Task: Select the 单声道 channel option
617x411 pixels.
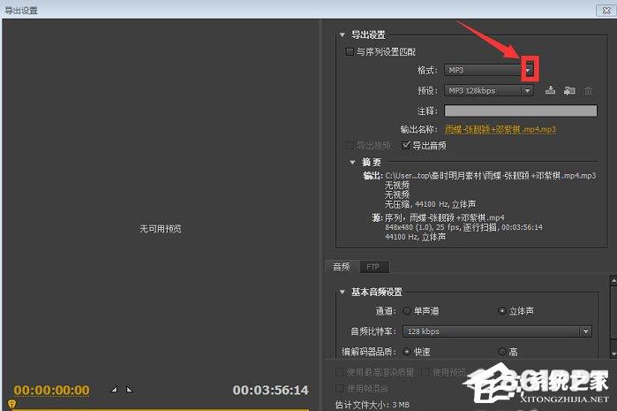Action: pos(407,311)
